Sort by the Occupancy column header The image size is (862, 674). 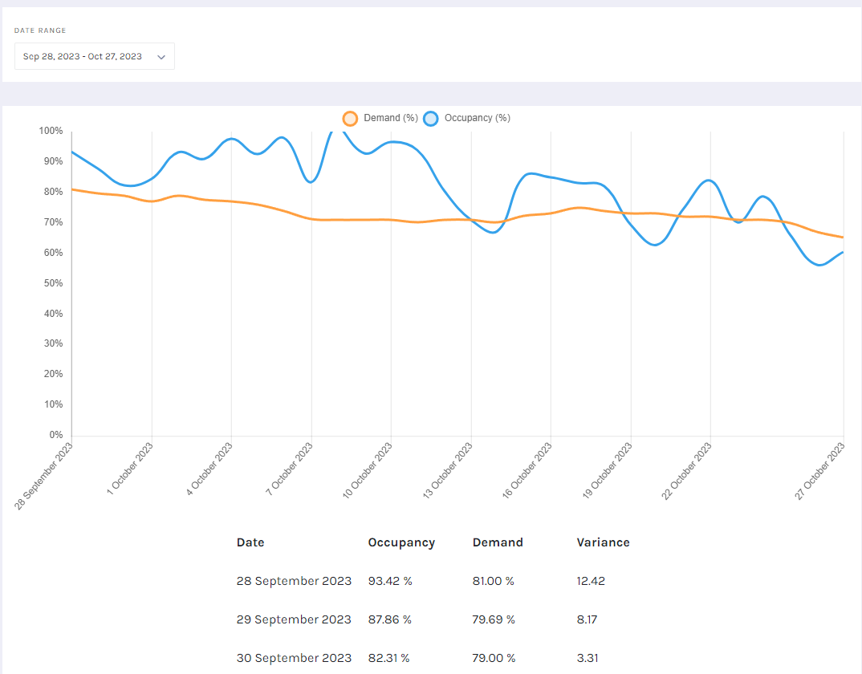[401, 542]
